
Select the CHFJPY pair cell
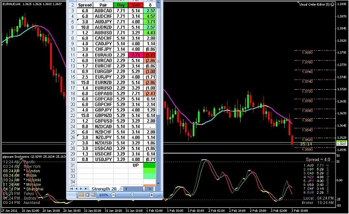click(x=103, y=49)
